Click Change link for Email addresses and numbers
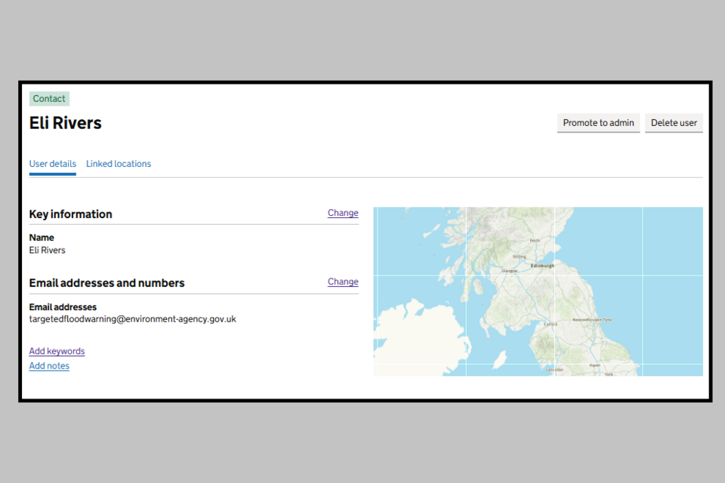This screenshot has width=725, height=483. [343, 281]
